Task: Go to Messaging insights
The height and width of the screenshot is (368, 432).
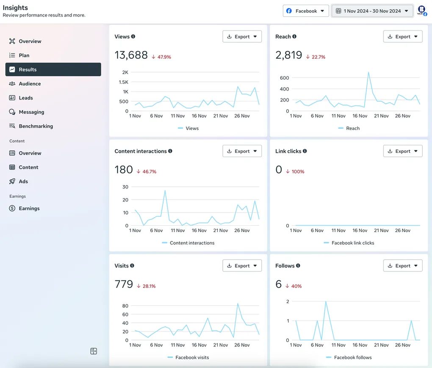Action: click(53, 112)
